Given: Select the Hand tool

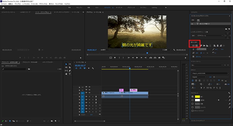Looking at the screenshot, I should [x=66, y=74].
